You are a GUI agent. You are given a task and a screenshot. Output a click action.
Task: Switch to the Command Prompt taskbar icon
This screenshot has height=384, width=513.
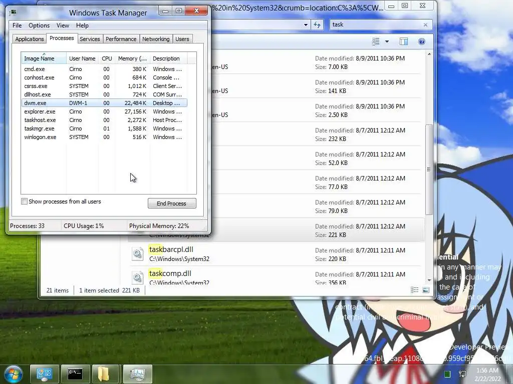(x=75, y=374)
